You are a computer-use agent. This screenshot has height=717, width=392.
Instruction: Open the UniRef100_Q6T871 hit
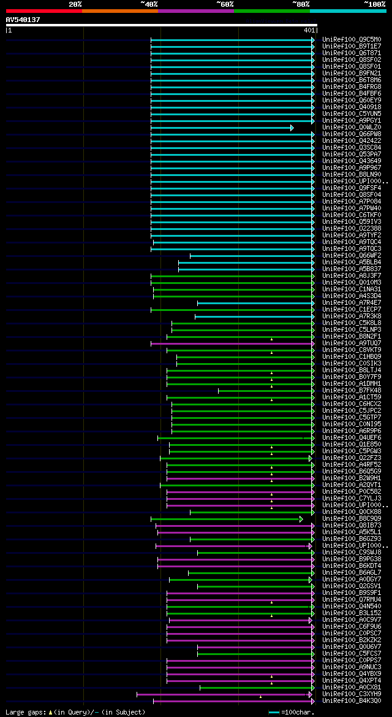(352, 53)
